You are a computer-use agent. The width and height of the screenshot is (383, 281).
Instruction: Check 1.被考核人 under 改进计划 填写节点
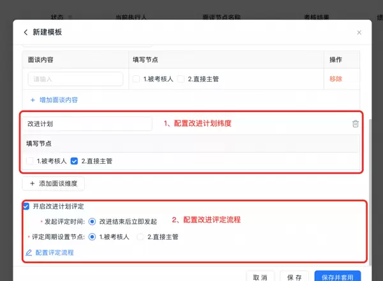(30, 161)
